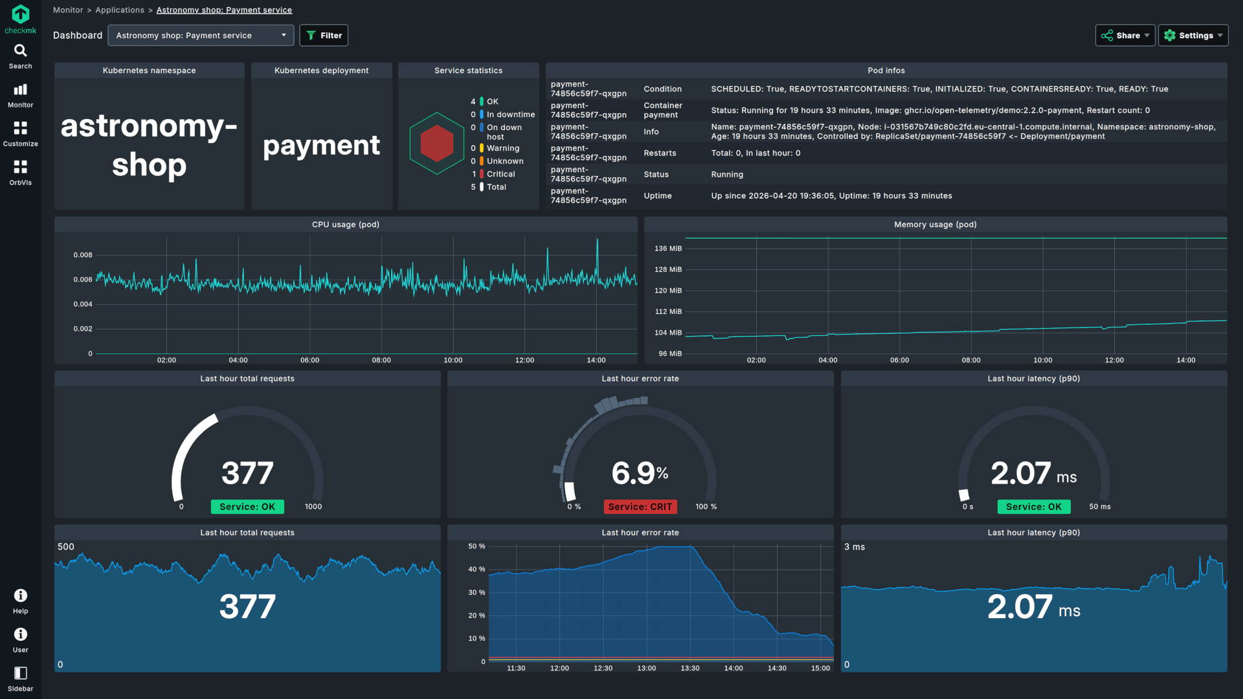Click the funnel Filter icon

311,36
